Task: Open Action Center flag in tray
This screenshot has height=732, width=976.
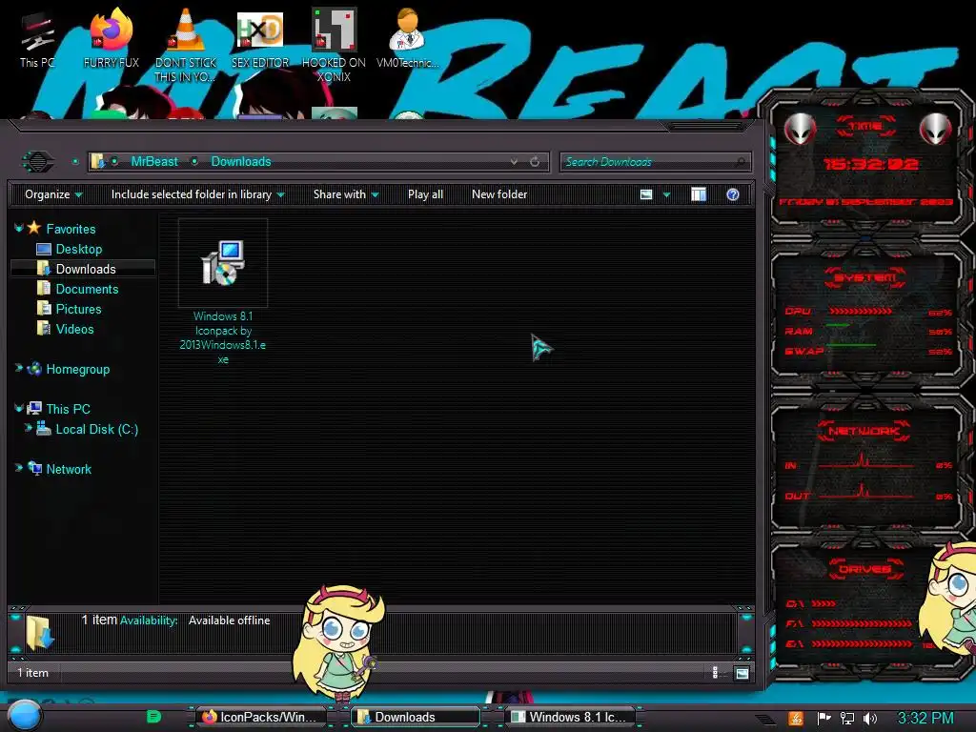Action: (x=823, y=719)
